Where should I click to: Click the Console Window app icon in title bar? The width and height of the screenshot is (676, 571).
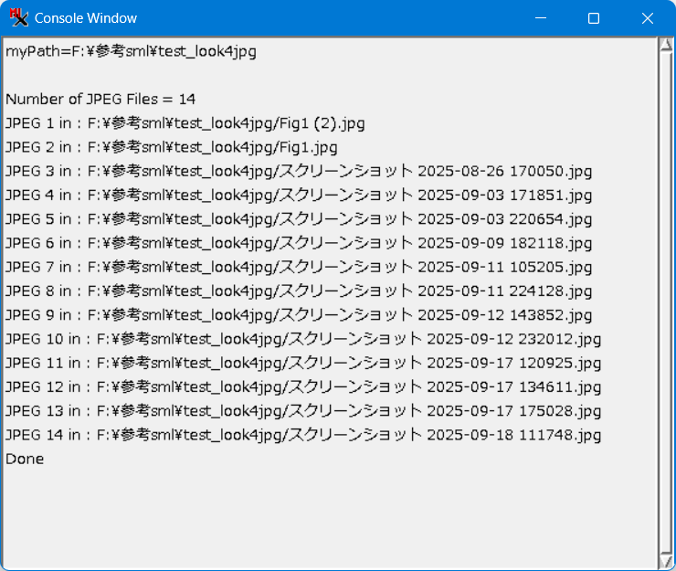tap(17, 17)
